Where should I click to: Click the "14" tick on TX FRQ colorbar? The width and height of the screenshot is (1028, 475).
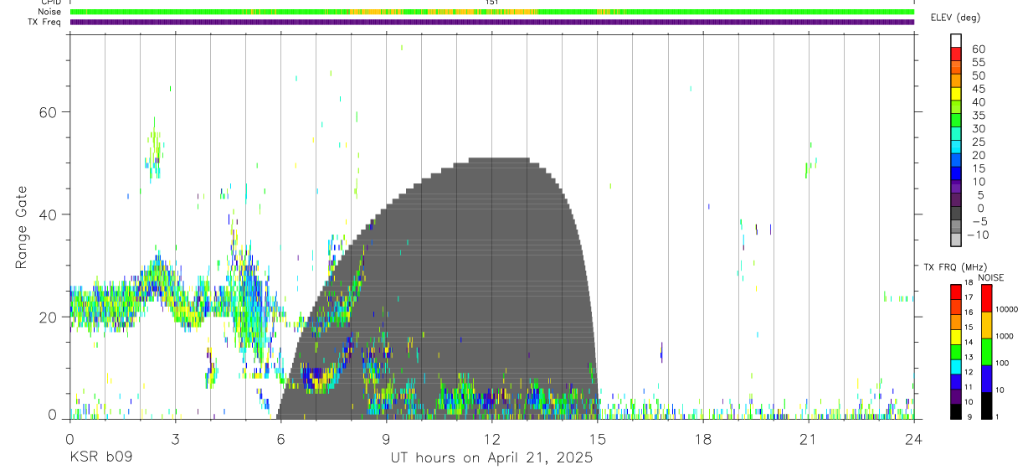[x=969, y=343]
